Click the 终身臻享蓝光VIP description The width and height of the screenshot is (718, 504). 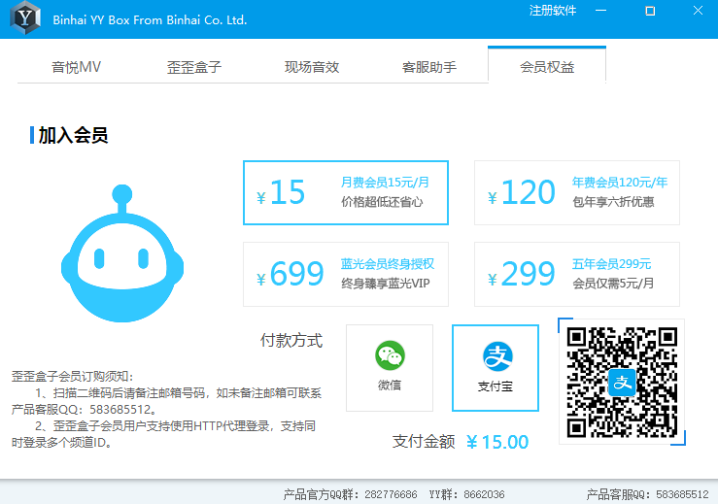[386, 284]
